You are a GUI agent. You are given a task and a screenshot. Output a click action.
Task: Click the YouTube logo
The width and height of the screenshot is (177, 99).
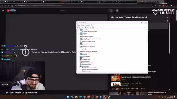pos(11,10)
